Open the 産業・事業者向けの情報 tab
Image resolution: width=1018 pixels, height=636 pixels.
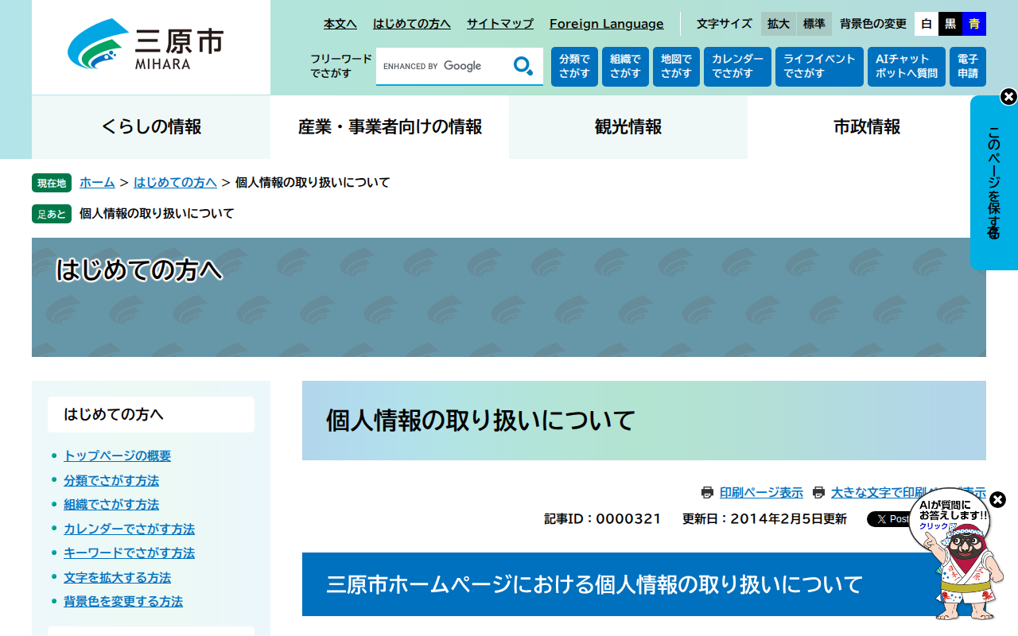[390, 127]
